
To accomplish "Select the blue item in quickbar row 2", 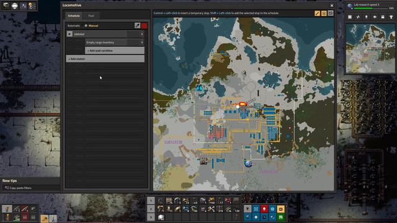I will pyautogui.click(x=186, y=209).
